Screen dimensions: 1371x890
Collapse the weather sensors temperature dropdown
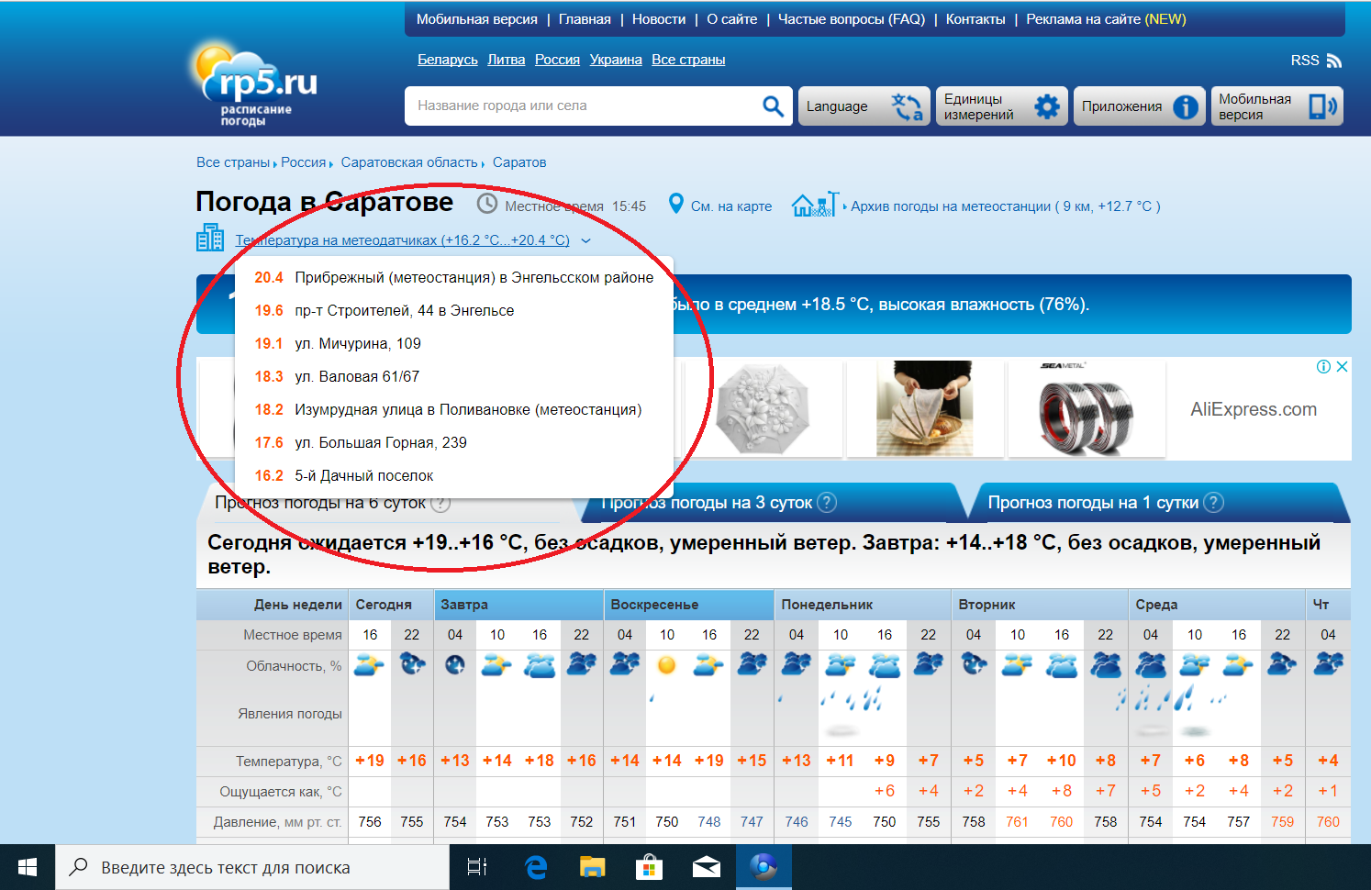586,240
